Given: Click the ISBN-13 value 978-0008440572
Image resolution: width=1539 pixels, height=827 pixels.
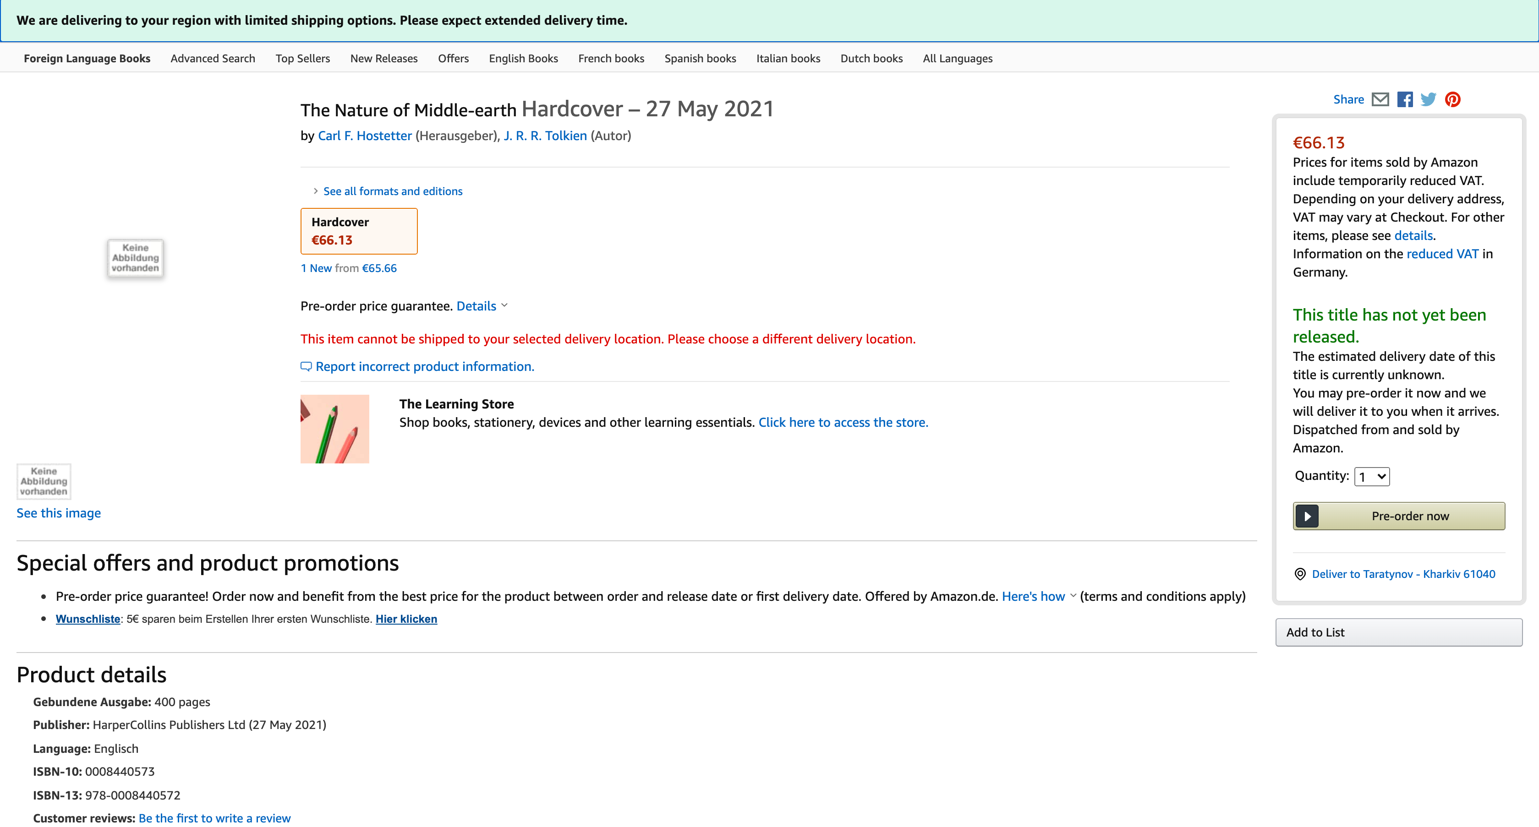Looking at the screenshot, I should tap(132, 795).
